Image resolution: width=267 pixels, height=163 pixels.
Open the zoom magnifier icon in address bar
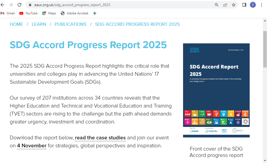click(x=217, y=5)
